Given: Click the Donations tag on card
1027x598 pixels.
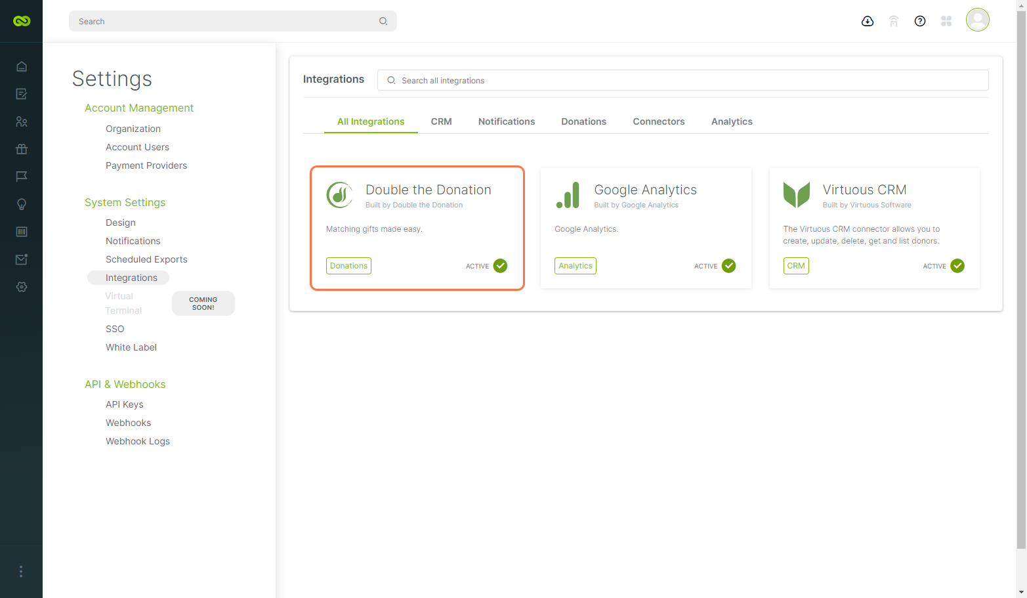Looking at the screenshot, I should 348,266.
